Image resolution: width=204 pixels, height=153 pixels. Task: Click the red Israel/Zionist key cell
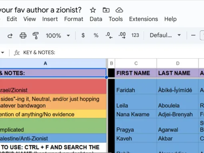[x=53, y=86]
